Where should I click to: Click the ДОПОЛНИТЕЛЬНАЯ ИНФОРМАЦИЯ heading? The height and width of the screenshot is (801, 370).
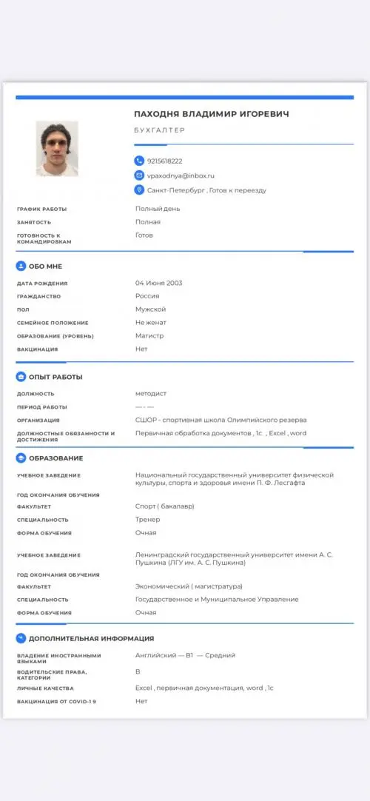point(91,639)
